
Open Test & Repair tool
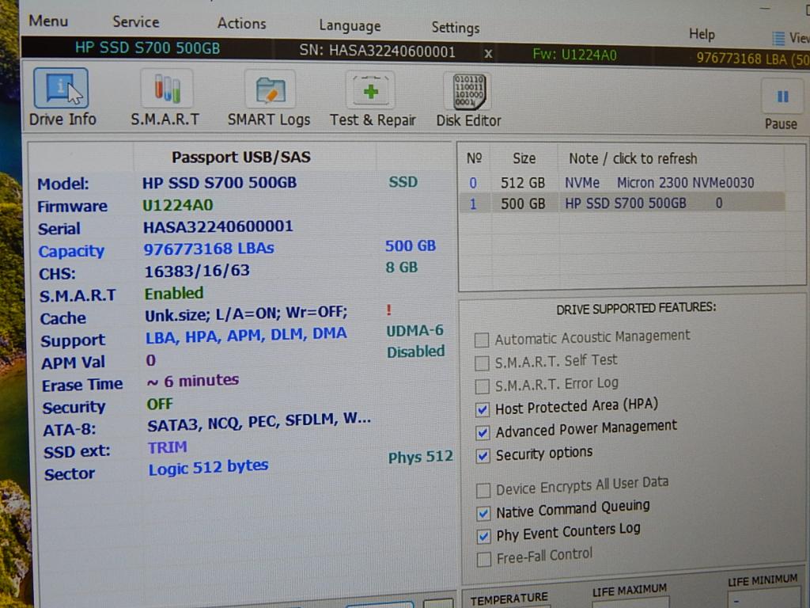coord(370,91)
